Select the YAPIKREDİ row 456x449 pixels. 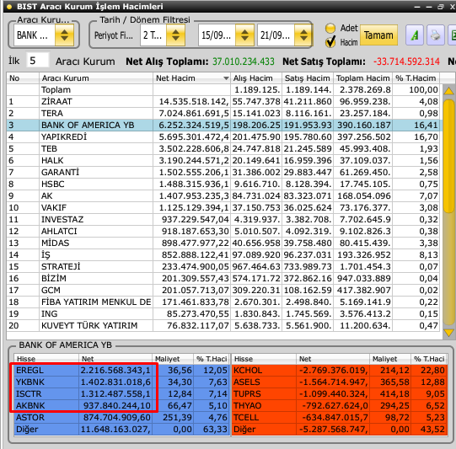coord(224,136)
